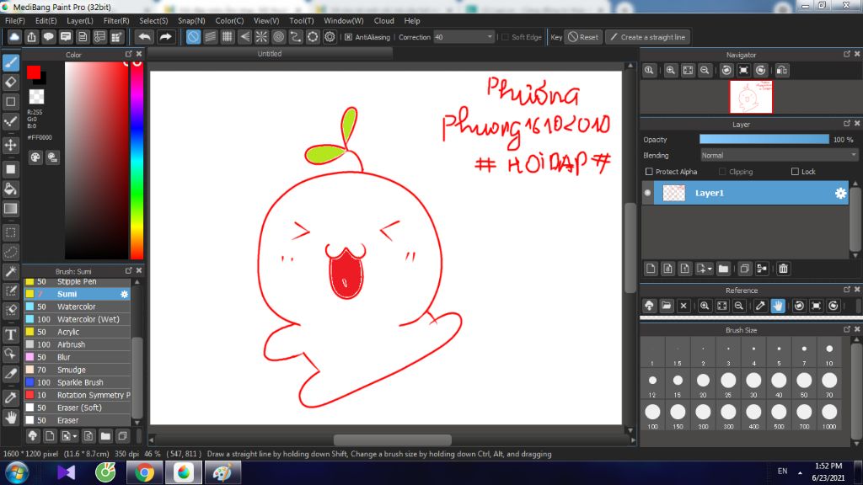
Task: Click the red foreground color swatch
Action: click(x=34, y=72)
